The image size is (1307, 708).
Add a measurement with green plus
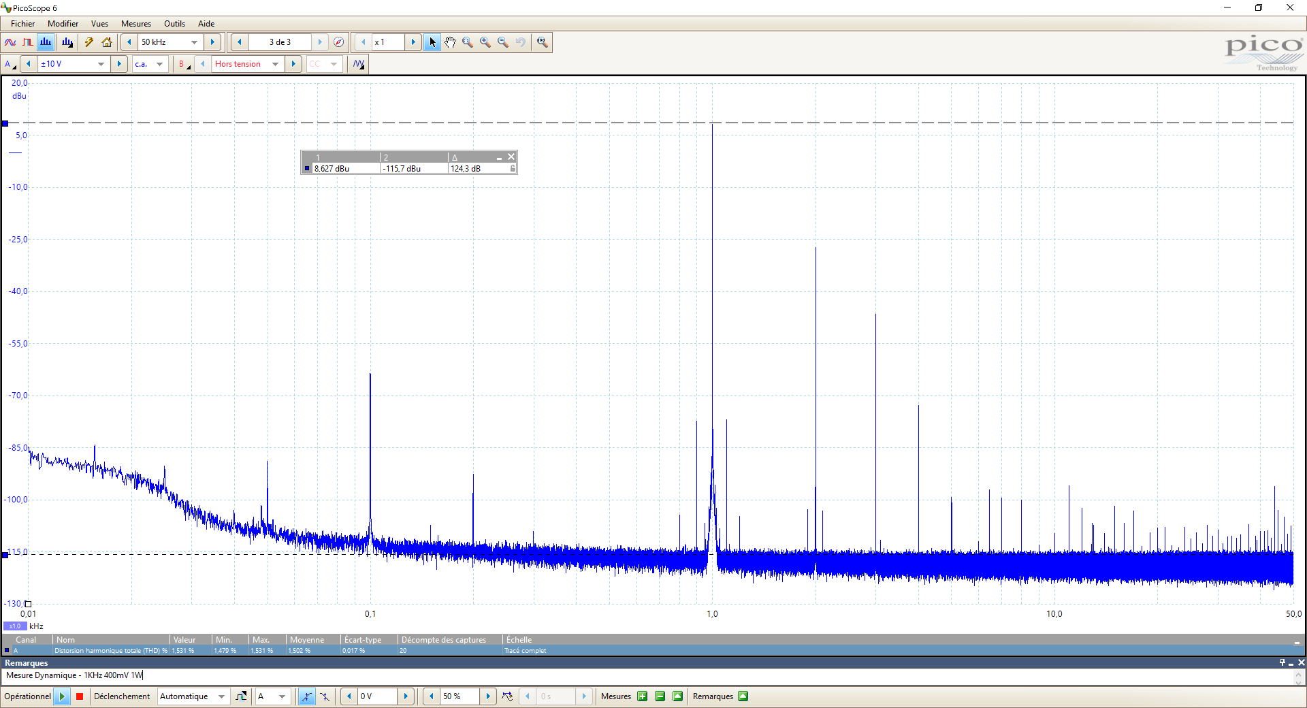coord(642,696)
